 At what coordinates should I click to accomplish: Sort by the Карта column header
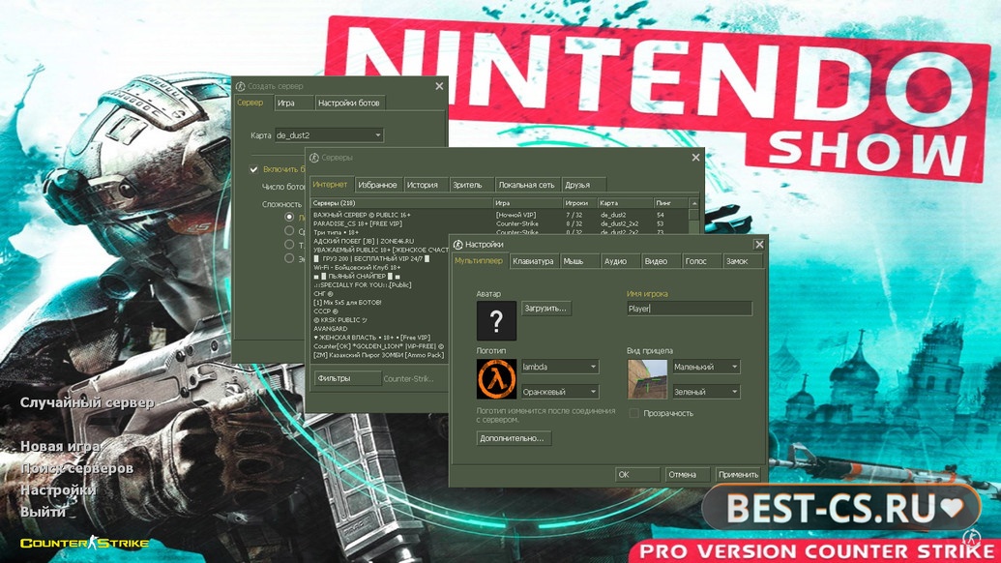625,203
